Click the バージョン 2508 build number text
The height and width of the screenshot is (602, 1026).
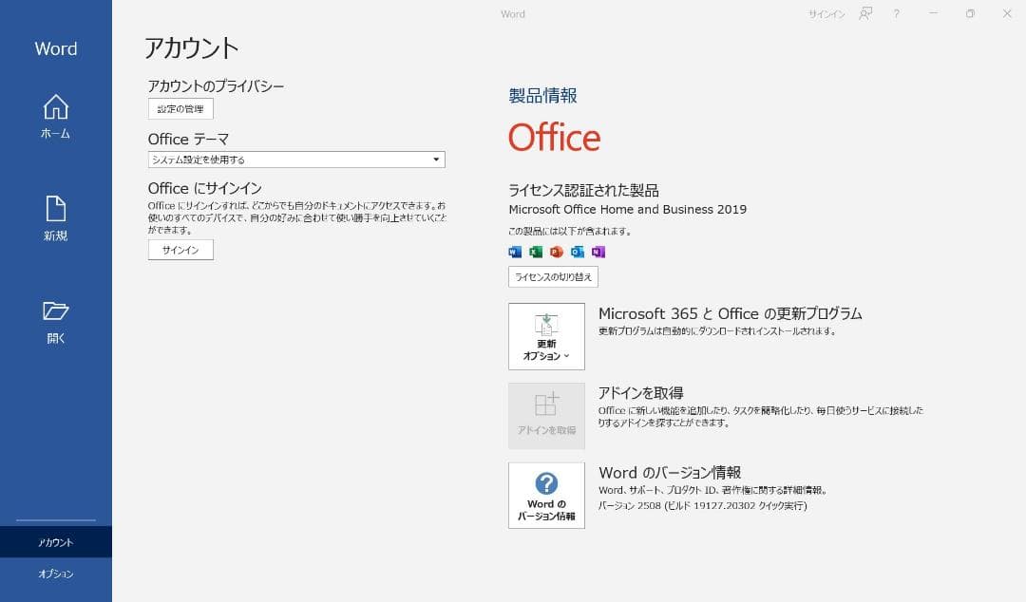(x=703, y=506)
